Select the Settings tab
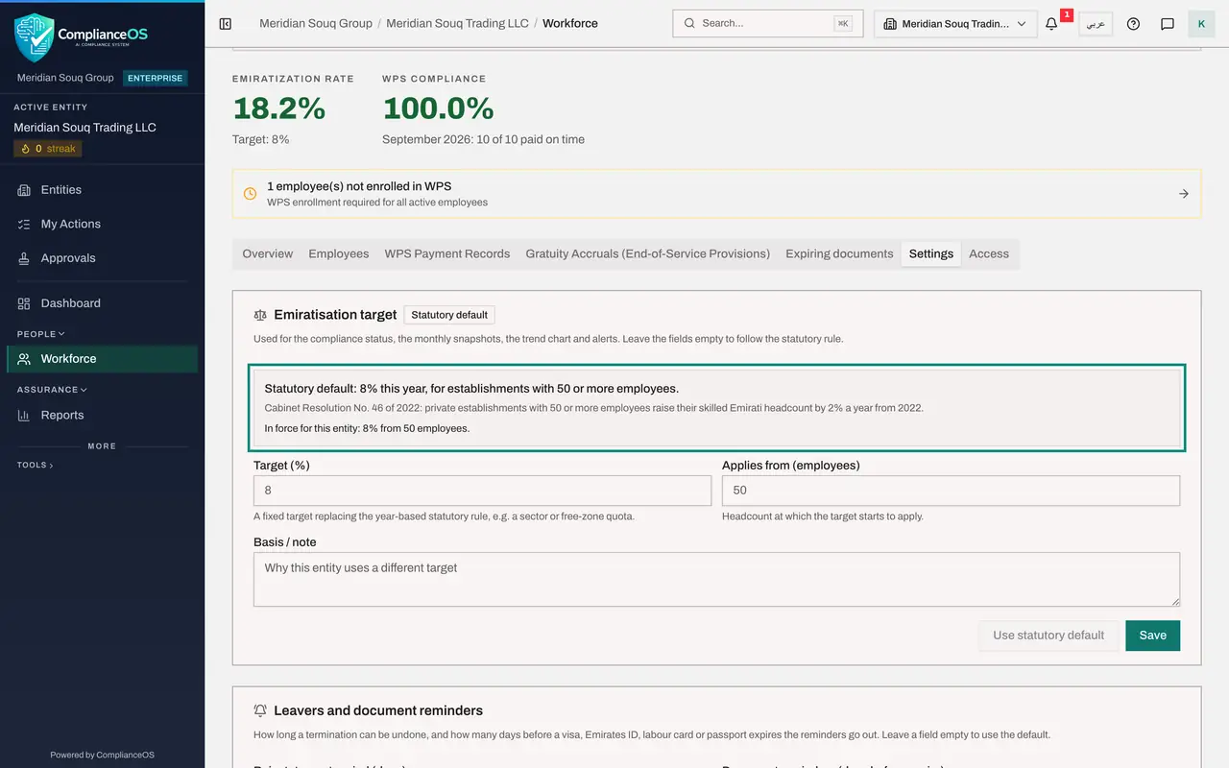1229x768 pixels. (931, 253)
